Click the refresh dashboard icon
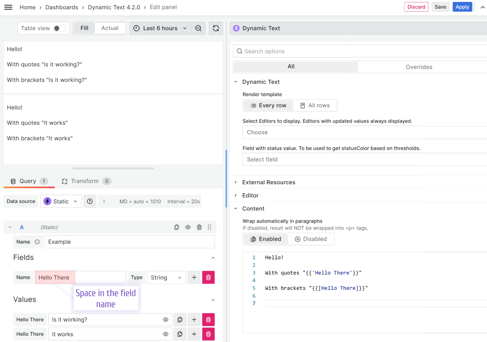 point(215,28)
